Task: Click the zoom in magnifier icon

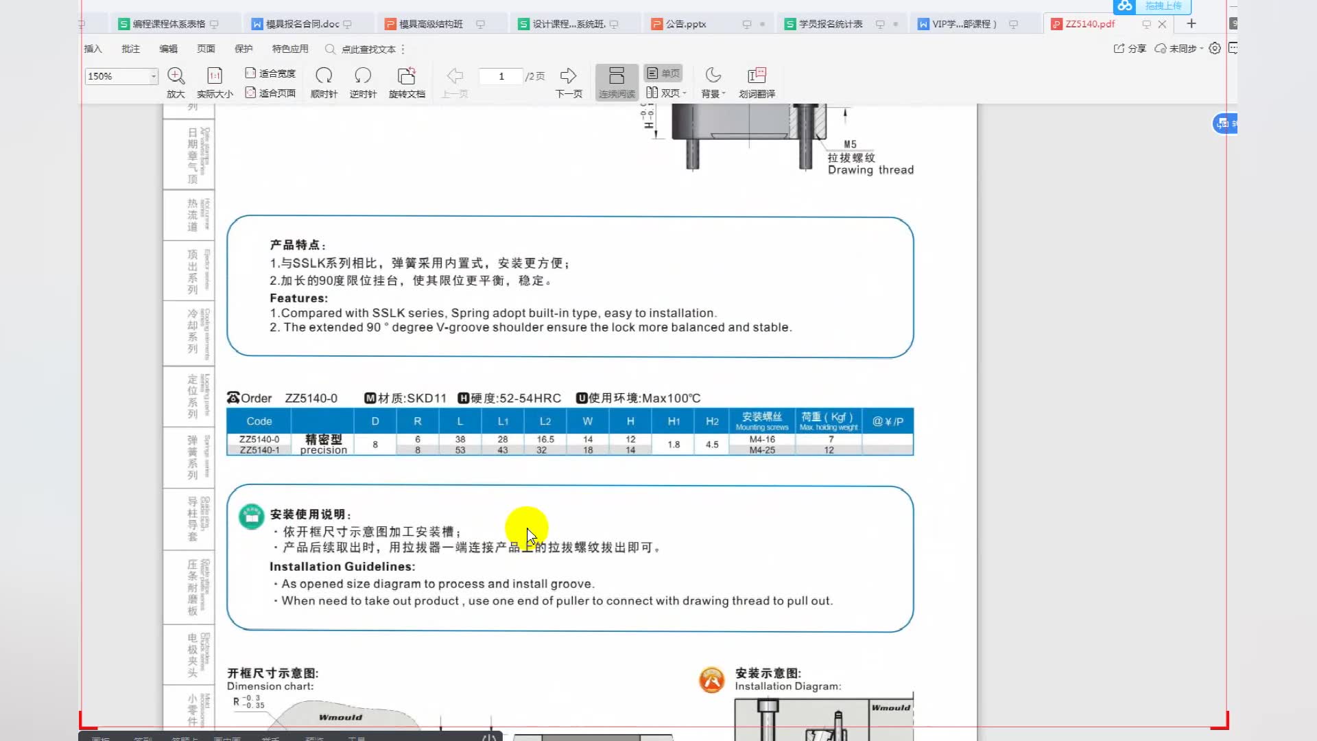Action: pos(176,76)
